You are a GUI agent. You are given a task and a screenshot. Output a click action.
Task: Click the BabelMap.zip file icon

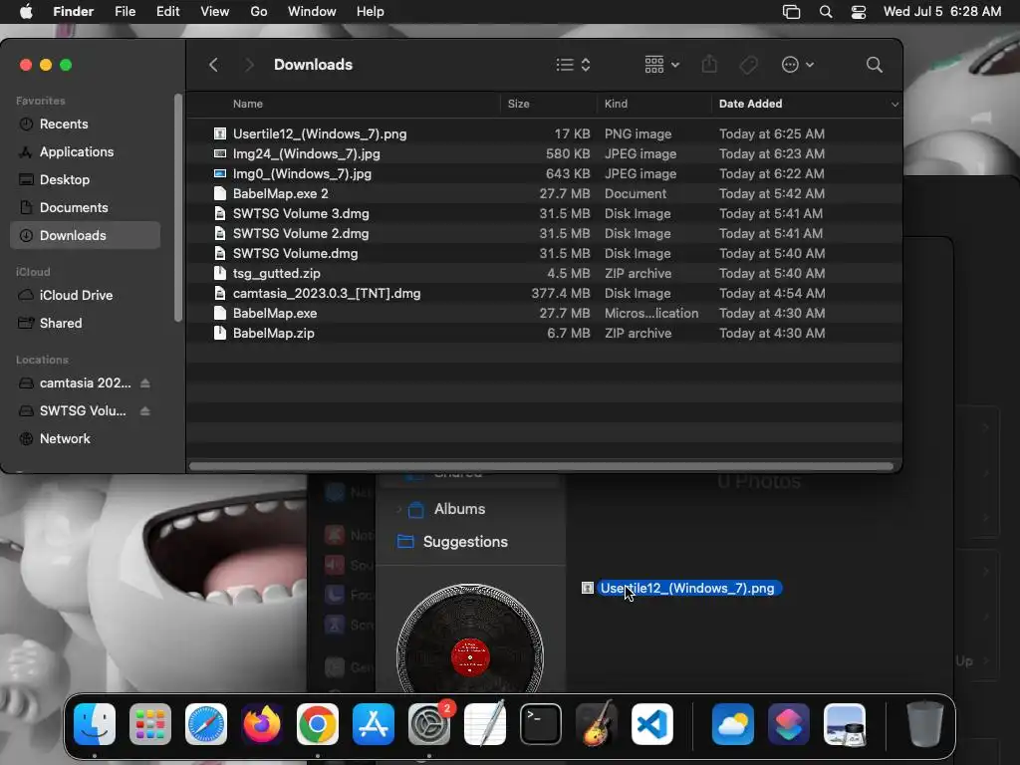pyautogui.click(x=220, y=333)
